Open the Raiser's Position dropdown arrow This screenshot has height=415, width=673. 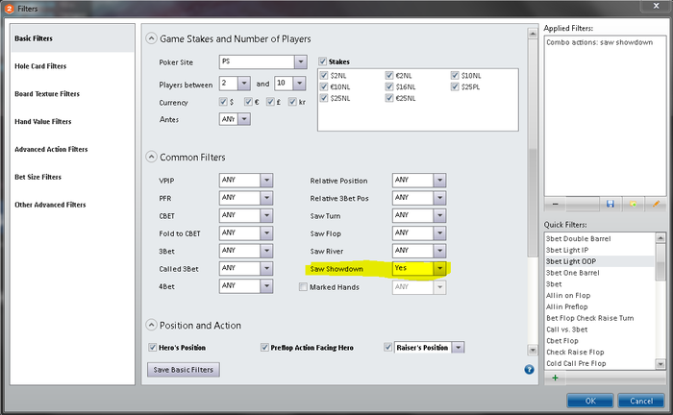459,347
